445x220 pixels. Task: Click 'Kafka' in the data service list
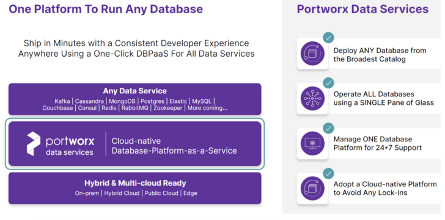[62, 101]
